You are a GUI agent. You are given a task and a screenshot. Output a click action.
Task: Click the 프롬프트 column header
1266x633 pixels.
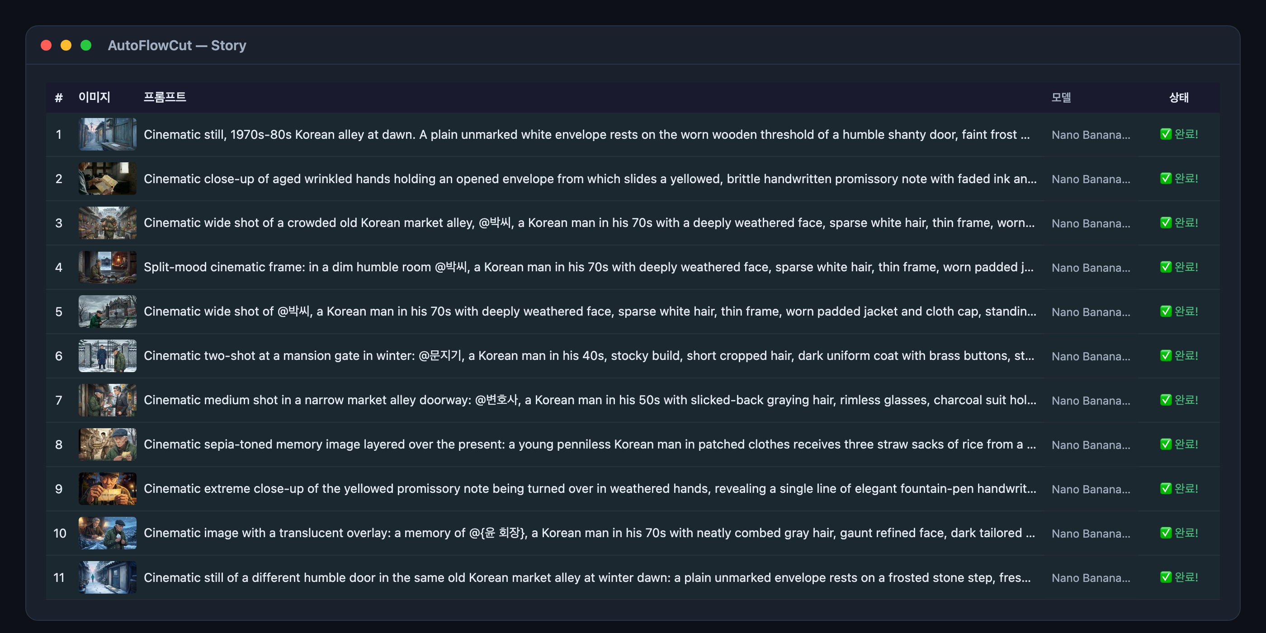pos(165,97)
